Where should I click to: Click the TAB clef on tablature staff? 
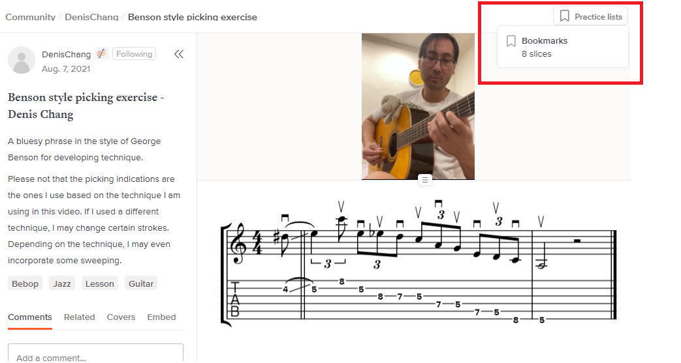[235, 299]
